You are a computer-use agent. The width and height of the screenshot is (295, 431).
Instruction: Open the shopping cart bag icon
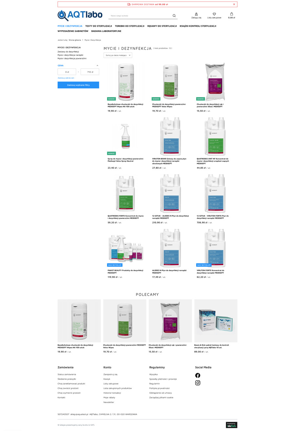click(232, 14)
